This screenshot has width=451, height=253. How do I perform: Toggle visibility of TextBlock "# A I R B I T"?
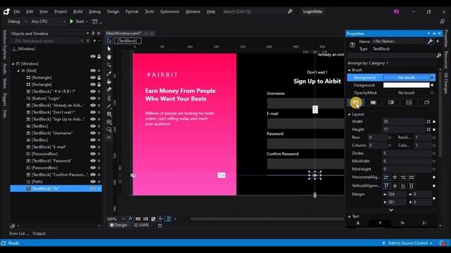point(92,91)
